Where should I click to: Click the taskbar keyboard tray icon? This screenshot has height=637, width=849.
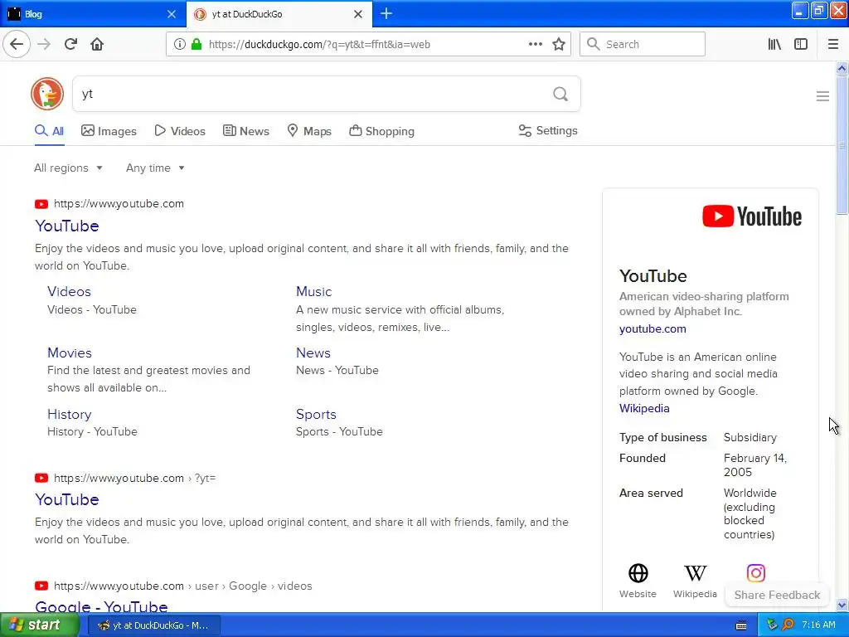pyautogui.click(x=741, y=625)
